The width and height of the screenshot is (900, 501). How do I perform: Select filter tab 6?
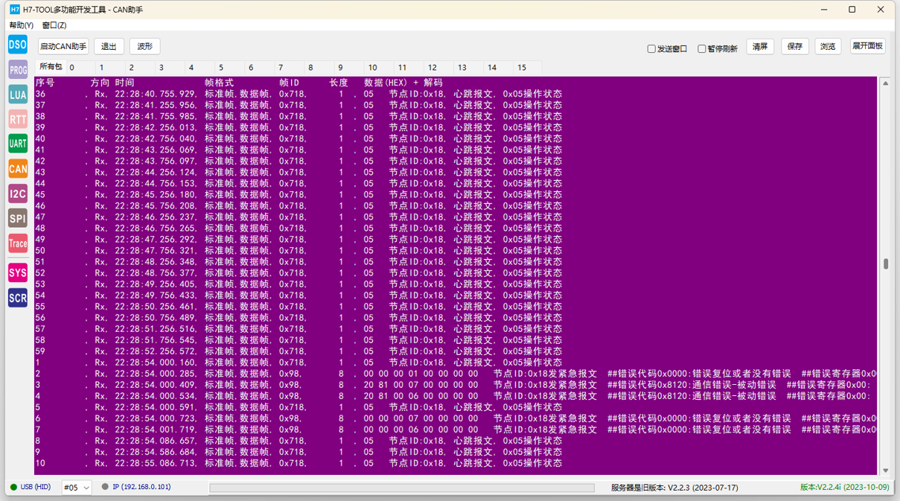tap(251, 68)
